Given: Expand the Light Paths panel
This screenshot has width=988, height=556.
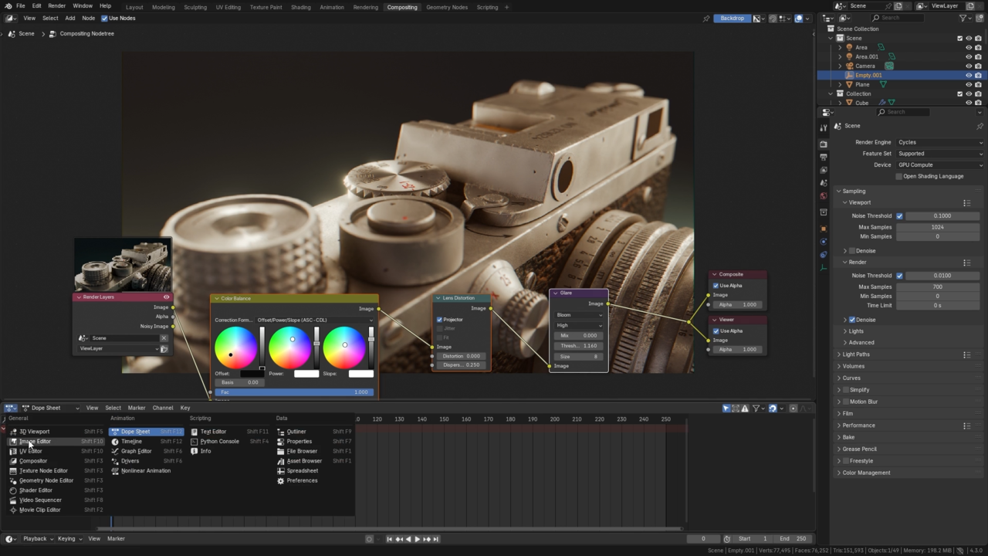Looking at the screenshot, I should pos(856,354).
